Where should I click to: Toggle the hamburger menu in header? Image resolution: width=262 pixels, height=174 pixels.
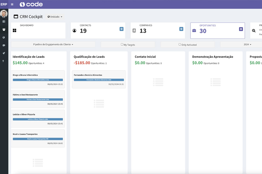(x=12, y=4)
